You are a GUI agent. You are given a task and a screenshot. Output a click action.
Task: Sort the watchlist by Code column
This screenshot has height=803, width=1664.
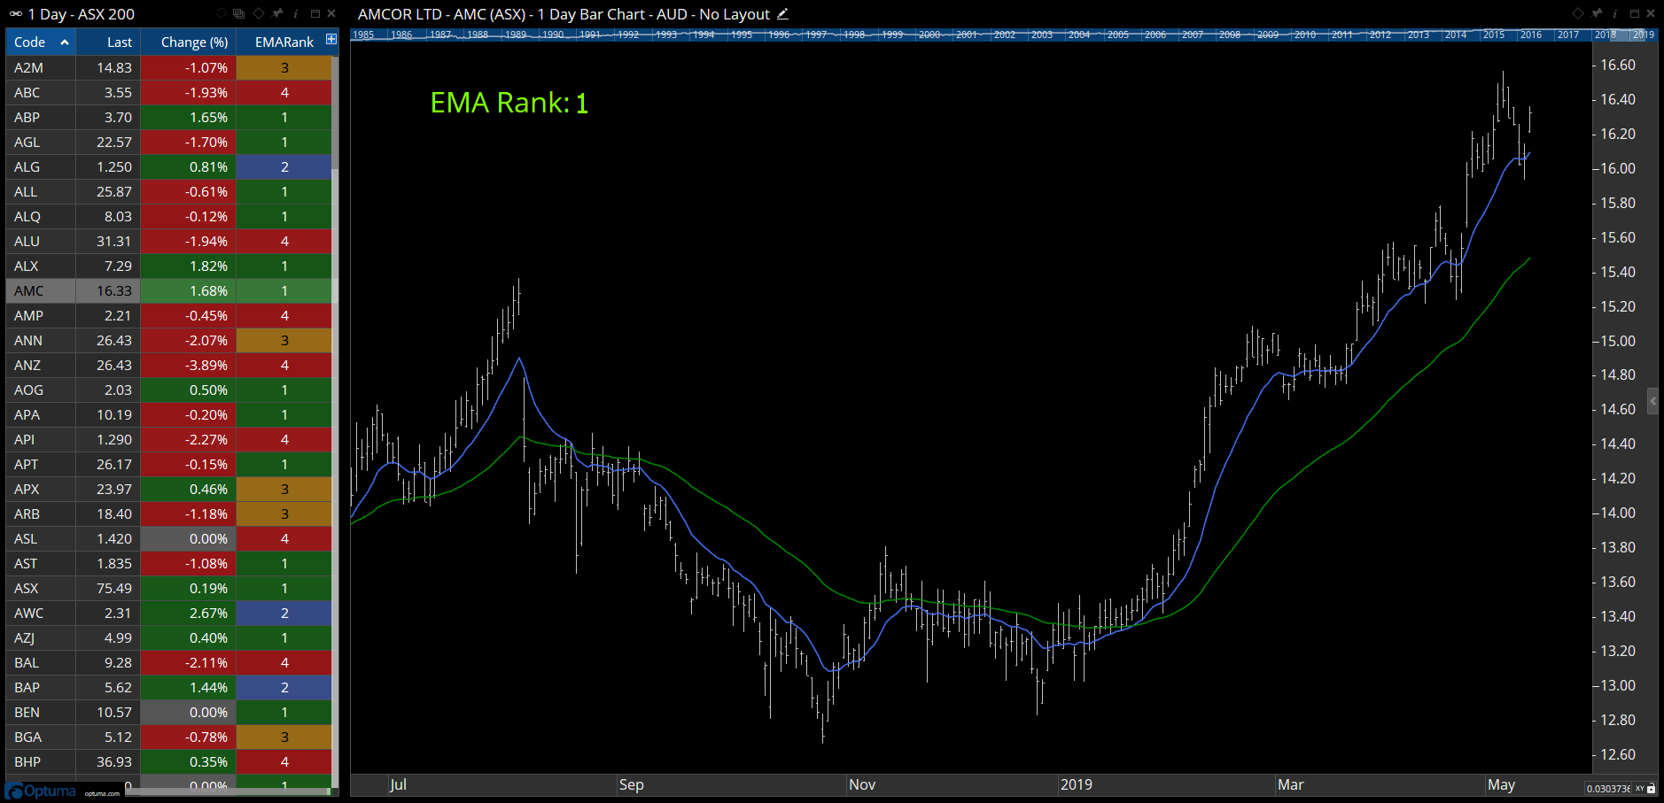click(41, 42)
